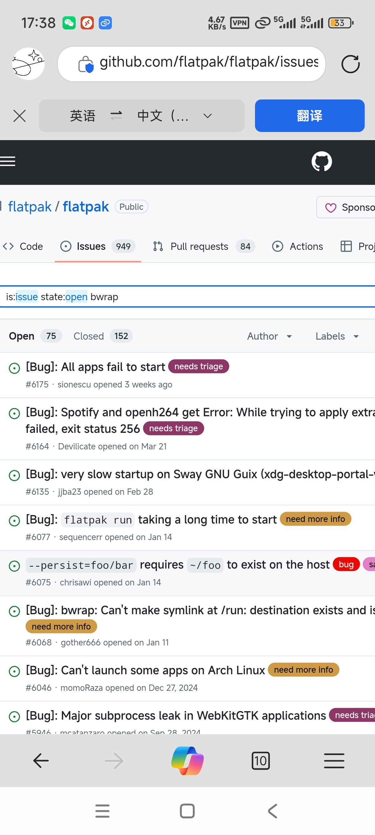The height and width of the screenshot is (835, 375).
Task: Switch to Closed 152 issues filter
Action: point(103,336)
